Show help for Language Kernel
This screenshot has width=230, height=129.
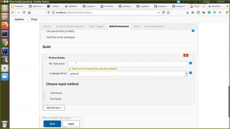190,73
